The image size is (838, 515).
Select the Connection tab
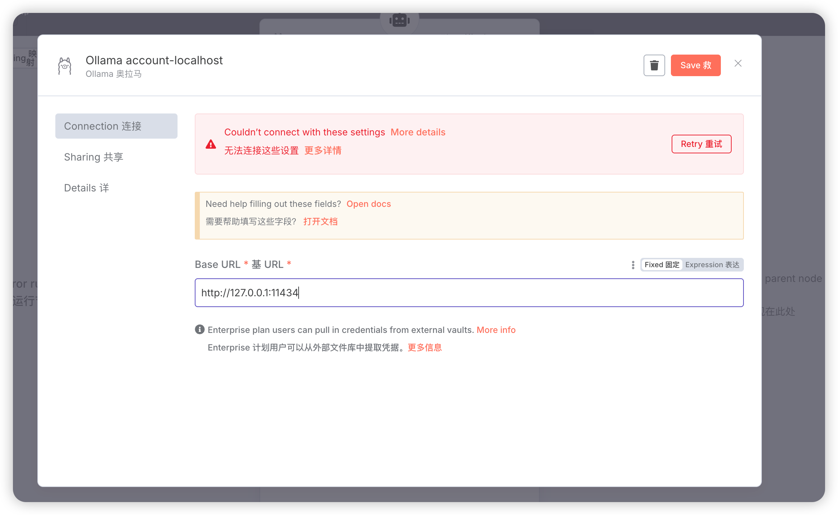[116, 126]
